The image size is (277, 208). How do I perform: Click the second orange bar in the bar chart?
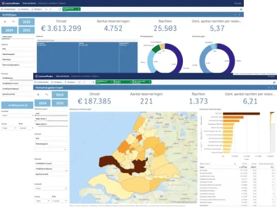click(233, 117)
